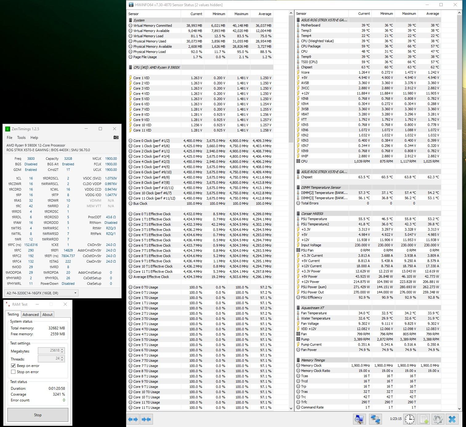Click the clock reset-timer icon in HWiNFO

[x=410, y=419]
